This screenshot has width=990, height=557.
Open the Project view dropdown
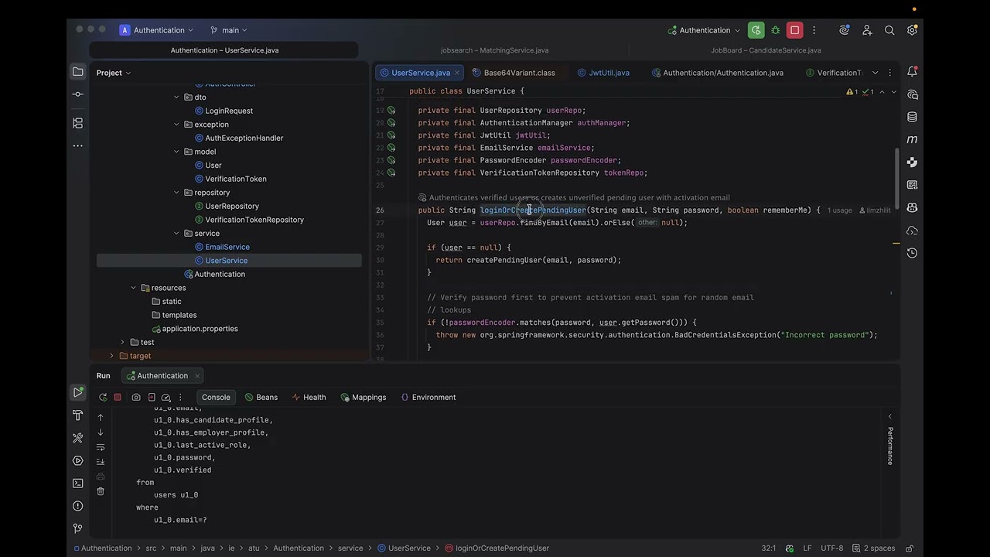click(x=114, y=73)
